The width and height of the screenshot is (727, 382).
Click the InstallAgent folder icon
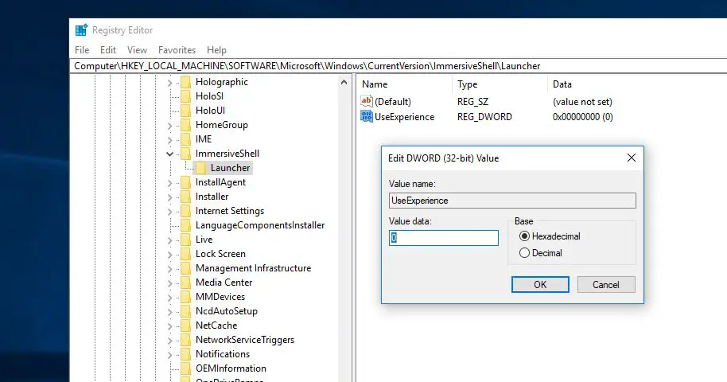(185, 182)
